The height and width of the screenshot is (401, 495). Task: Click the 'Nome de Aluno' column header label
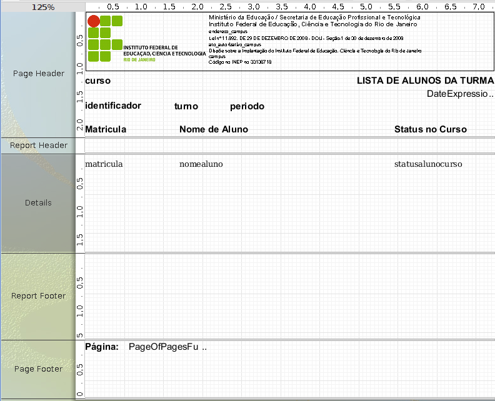tap(214, 129)
